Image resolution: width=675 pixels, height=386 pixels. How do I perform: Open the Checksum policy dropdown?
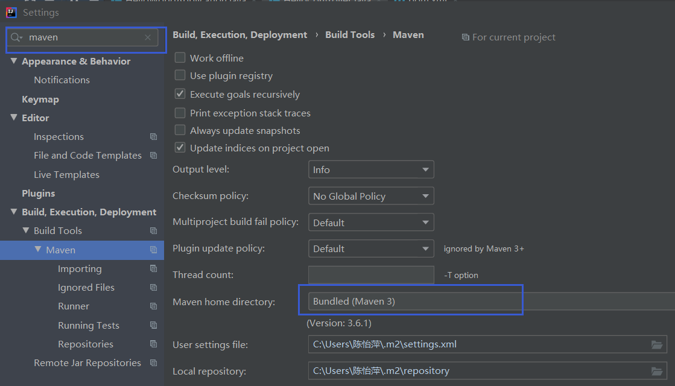371,196
